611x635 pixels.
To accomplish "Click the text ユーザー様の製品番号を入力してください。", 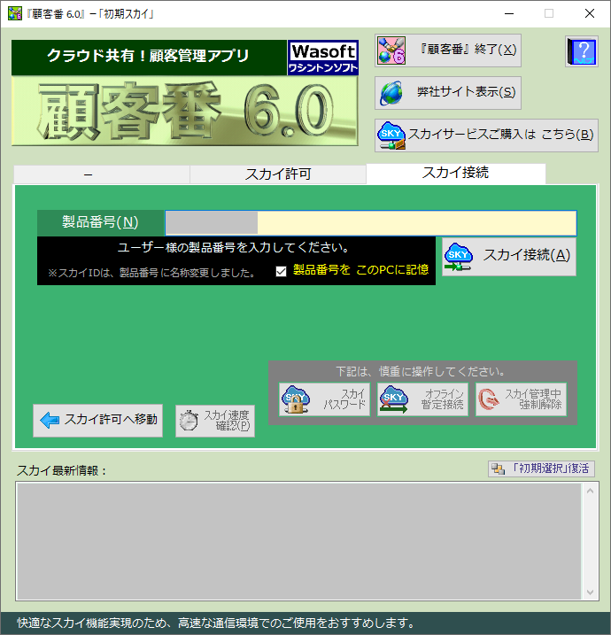I will coord(234,247).
